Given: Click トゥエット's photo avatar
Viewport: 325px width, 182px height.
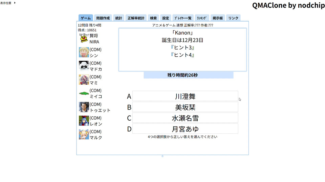Looking at the screenshot, I should (84, 107).
